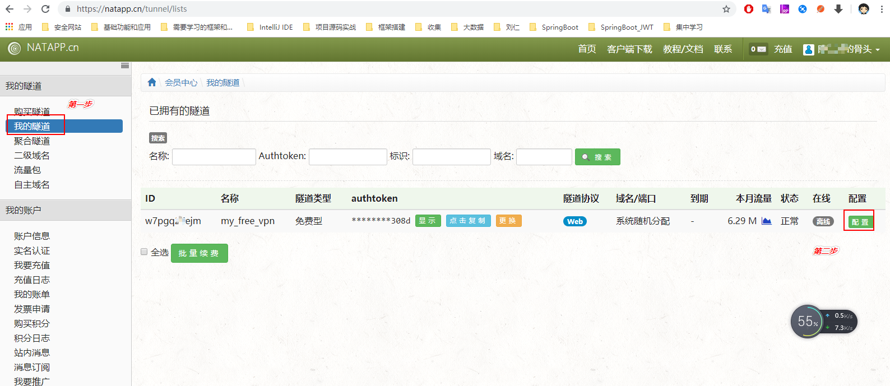
Task: View the monthly traffic chart icon
Action: click(x=767, y=221)
